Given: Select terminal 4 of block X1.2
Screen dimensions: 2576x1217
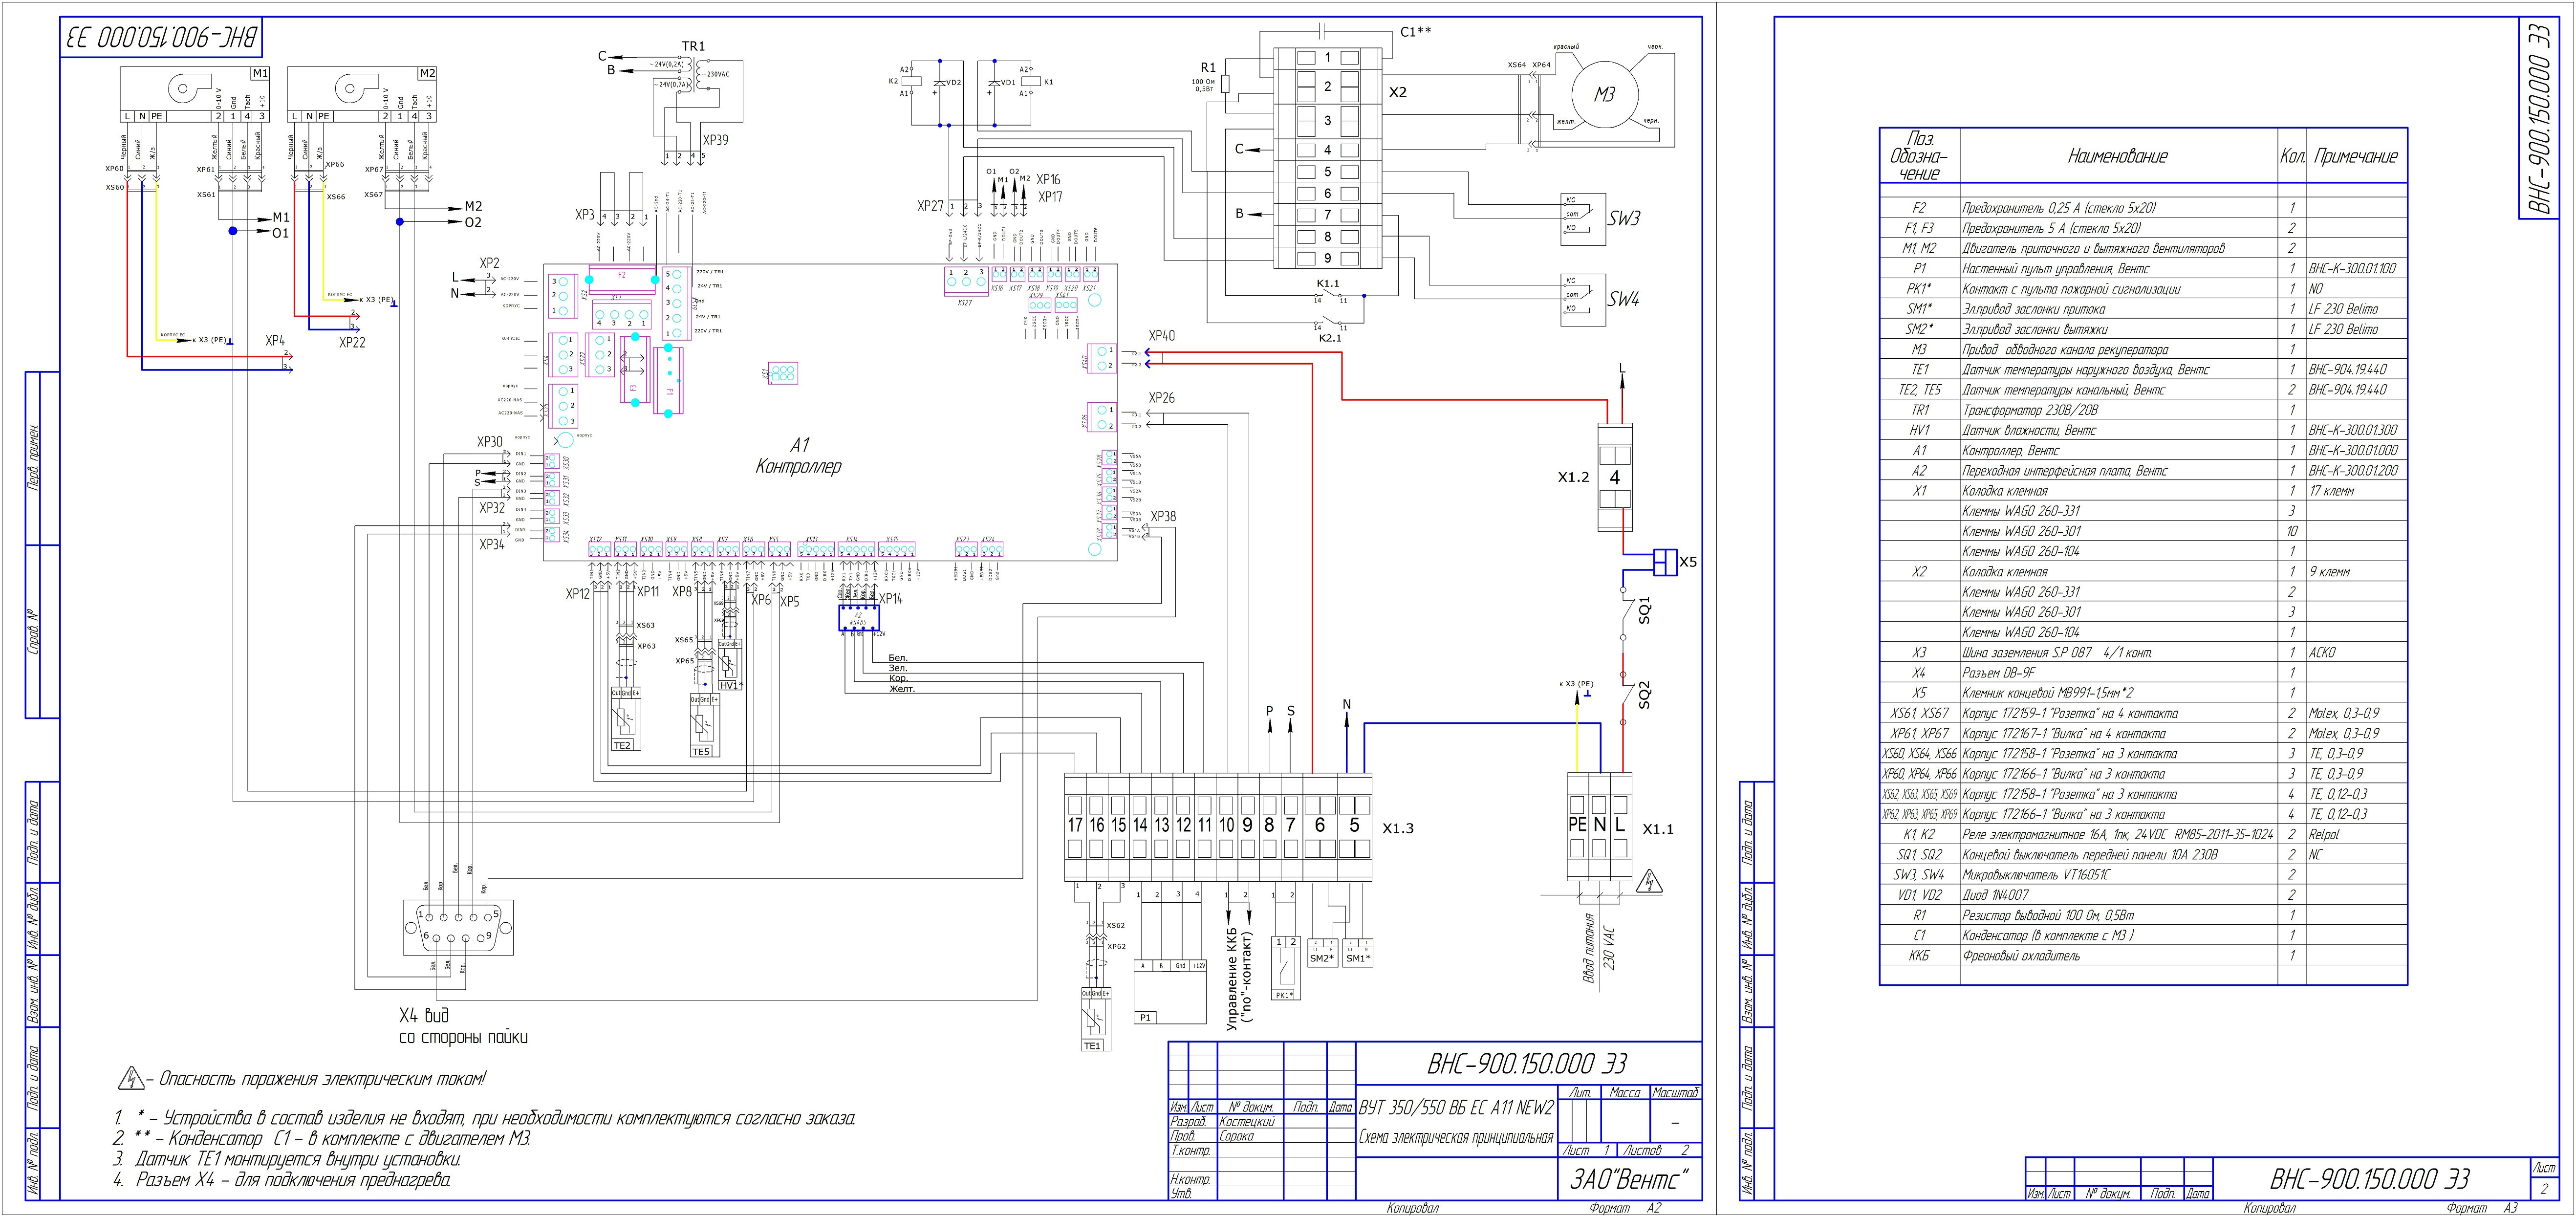Looking at the screenshot, I should [1614, 477].
